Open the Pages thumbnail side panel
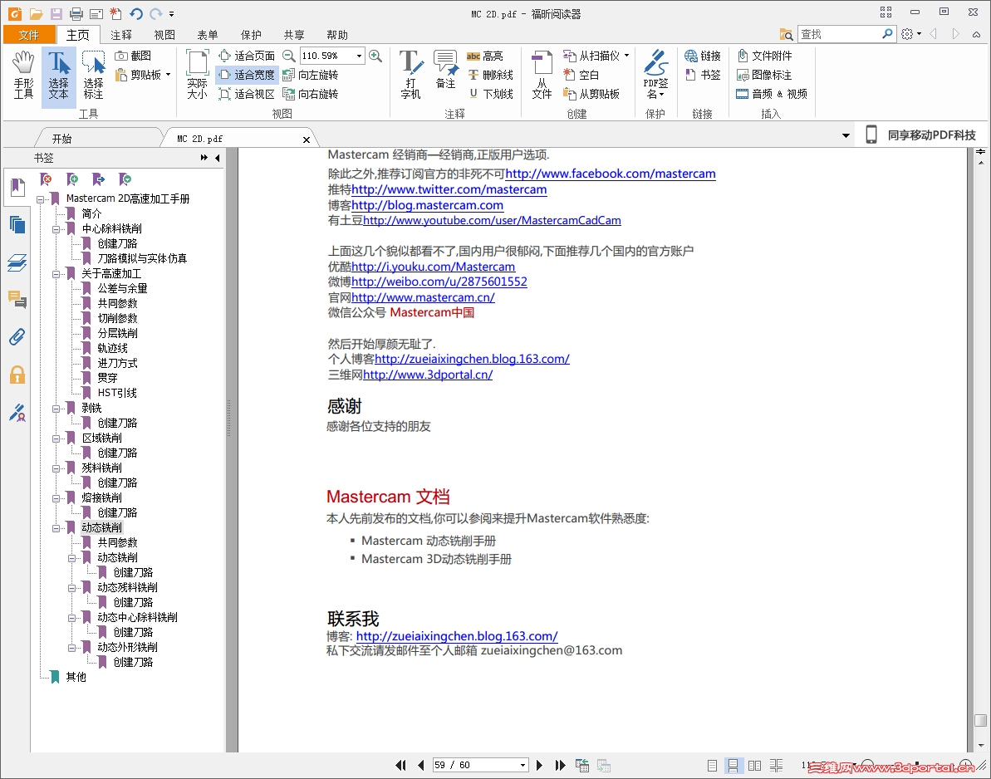The width and height of the screenshot is (991, 779). (x=17, y=225)
